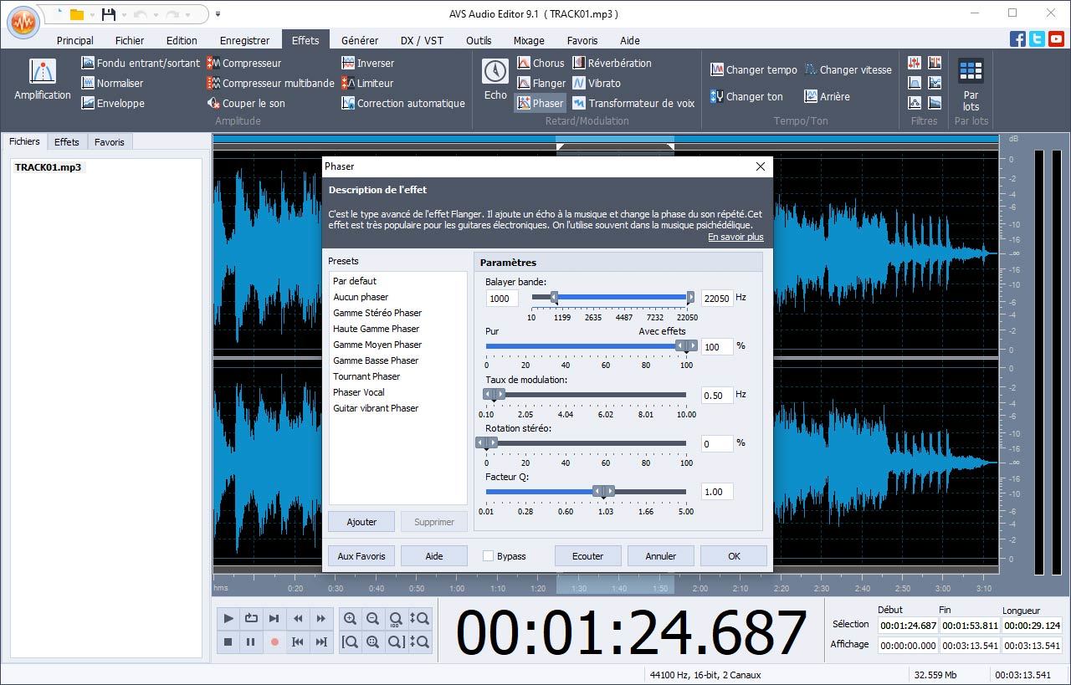Click the zoom in magnifier icon
Image resolution: width=1071 pixels, height=685 pixels.
pyautogui.click(x=350, y=619)
